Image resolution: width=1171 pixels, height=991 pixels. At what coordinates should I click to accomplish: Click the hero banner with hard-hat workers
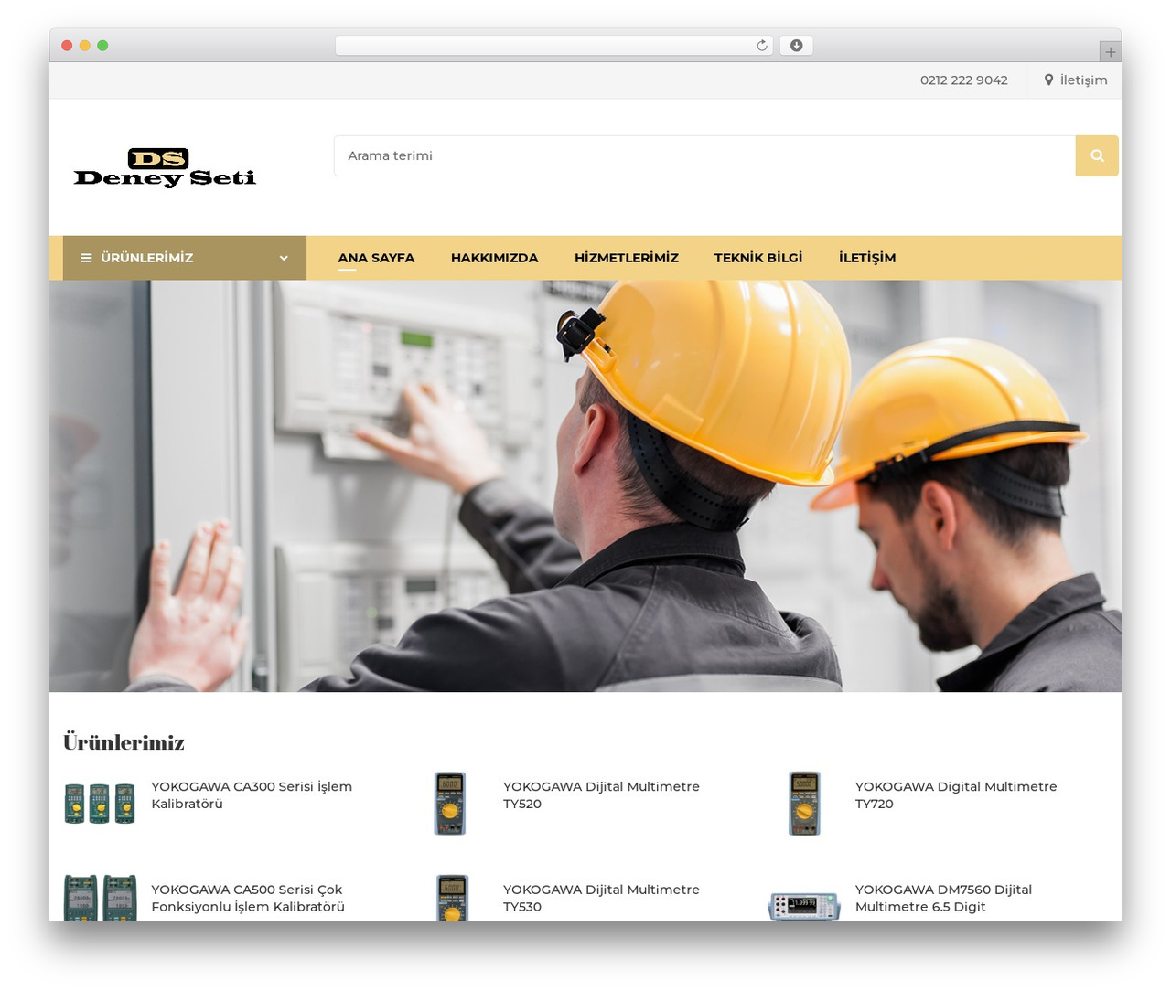(x=585, y=485)
